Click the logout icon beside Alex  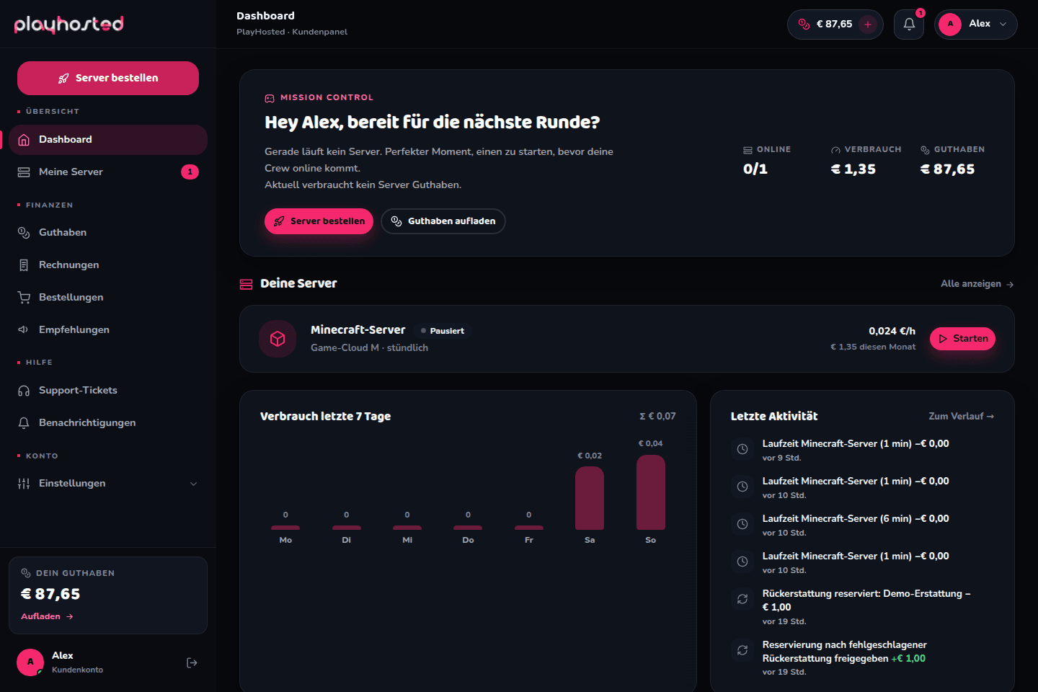192,663
